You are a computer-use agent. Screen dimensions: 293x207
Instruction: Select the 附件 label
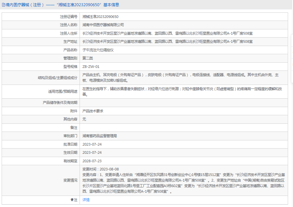[74, 111]
